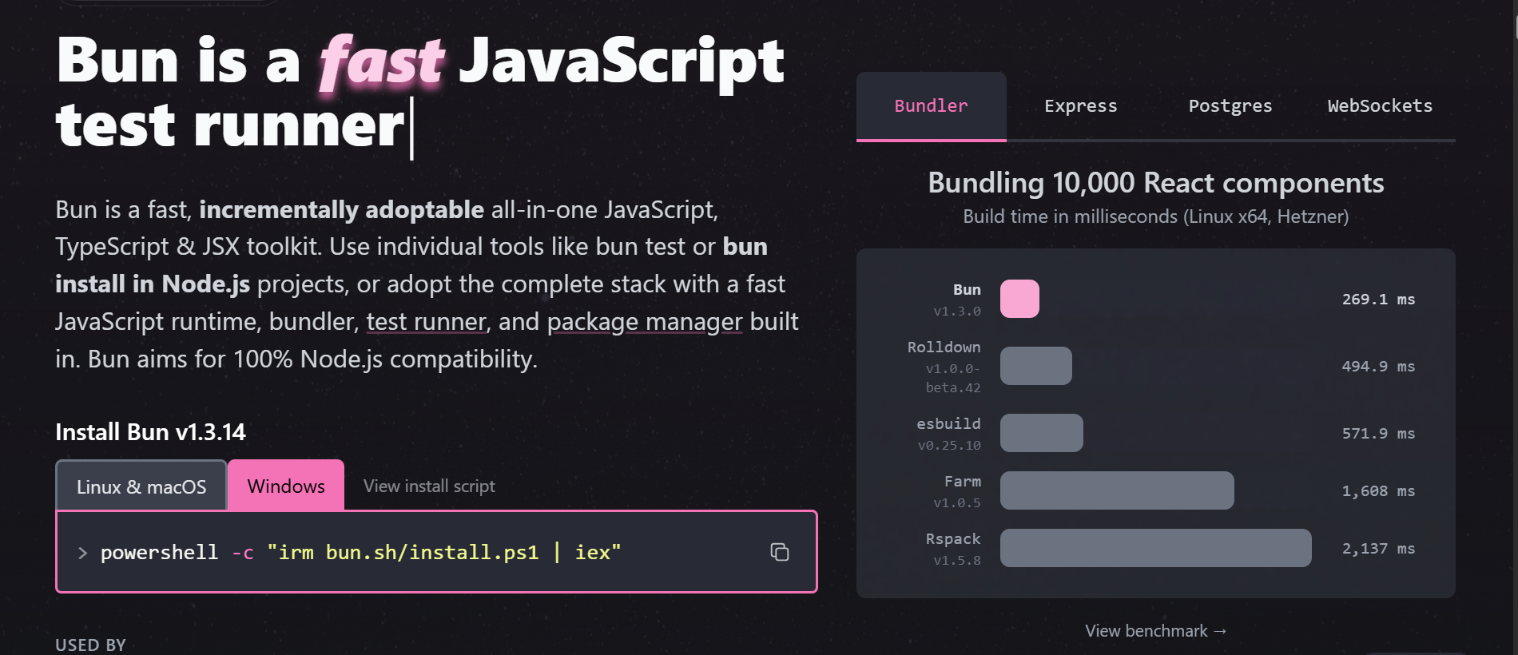Click the 'v1.0.5' Farm version text
Image resolution: width=1518 pixels, height=655 pixels.
(957, 503)
